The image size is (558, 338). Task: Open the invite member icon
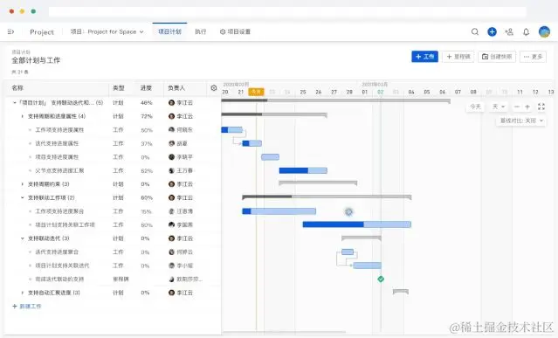[x=509, y=31]
